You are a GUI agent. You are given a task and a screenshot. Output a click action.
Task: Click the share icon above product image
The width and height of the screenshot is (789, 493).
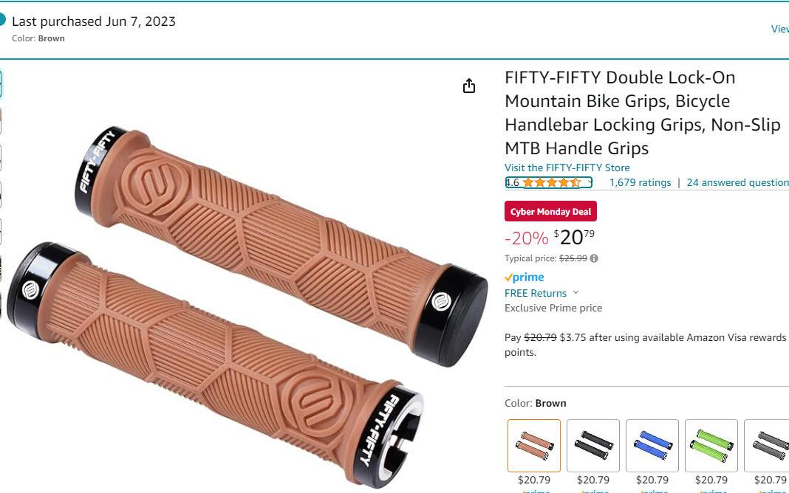(x=468, y=86)
